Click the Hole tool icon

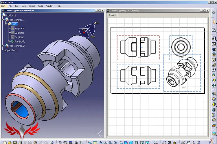214,60
